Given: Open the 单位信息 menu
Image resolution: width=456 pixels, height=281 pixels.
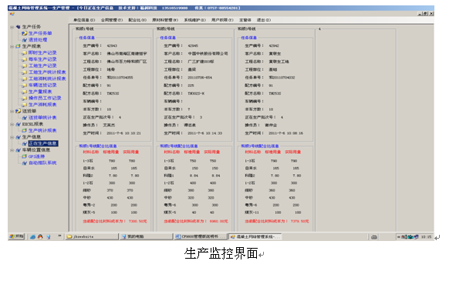Looking at the screenshot, I should [84, 20].
